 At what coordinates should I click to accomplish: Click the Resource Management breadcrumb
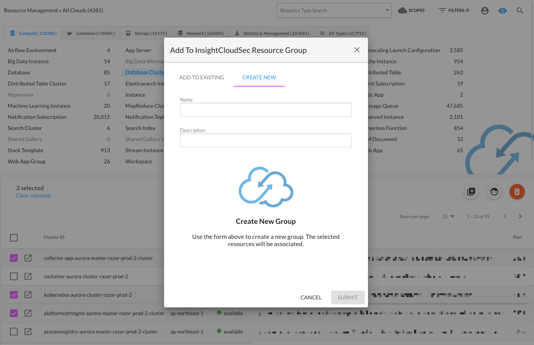coord(31,10)
